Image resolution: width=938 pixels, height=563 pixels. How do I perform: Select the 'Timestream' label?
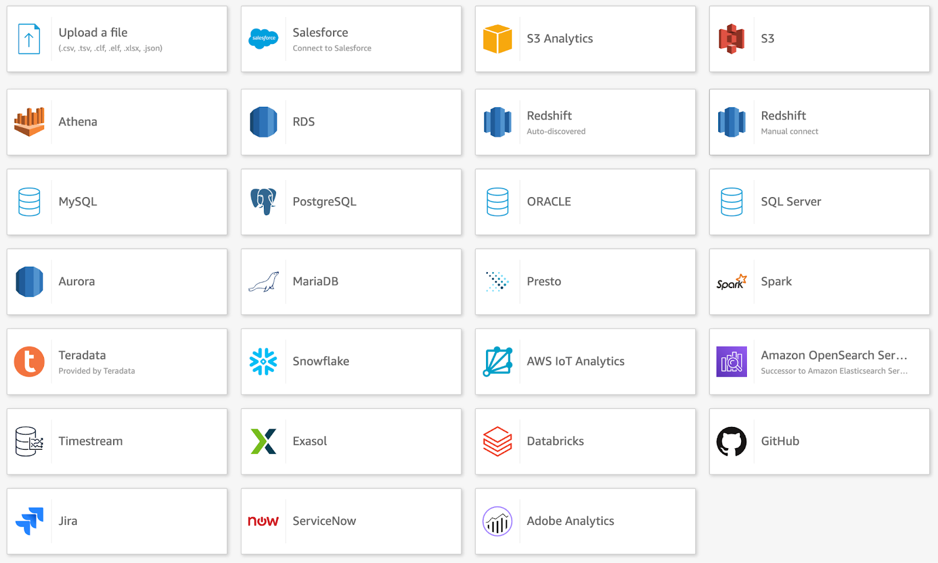click(x=91, y=441)
